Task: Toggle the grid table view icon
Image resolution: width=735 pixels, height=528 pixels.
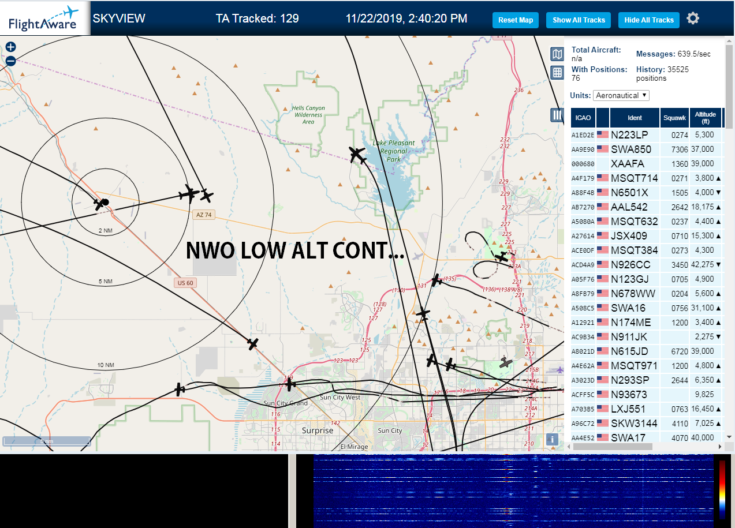Action: coord(557,73)
